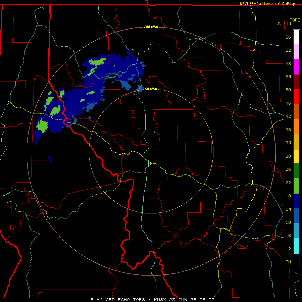Viewport: 302px width, 302px height.
Task: Click the legend value '66'
Action: pos(288,37)
